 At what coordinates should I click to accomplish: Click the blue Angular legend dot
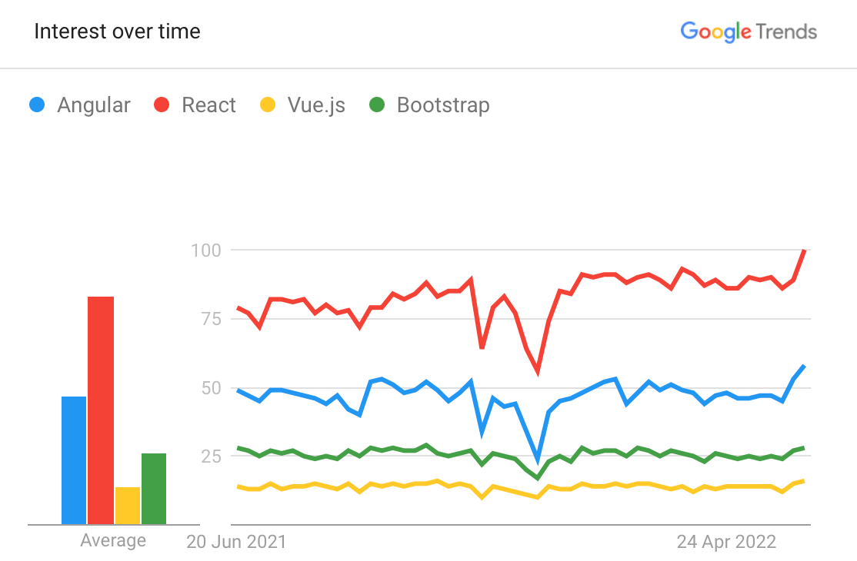[36, 105]
